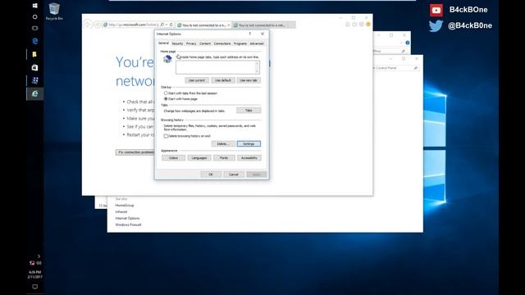Open the Tabs settings button
Image resolution: width=525 pixels, height=295 pixels.
point(249,111)
